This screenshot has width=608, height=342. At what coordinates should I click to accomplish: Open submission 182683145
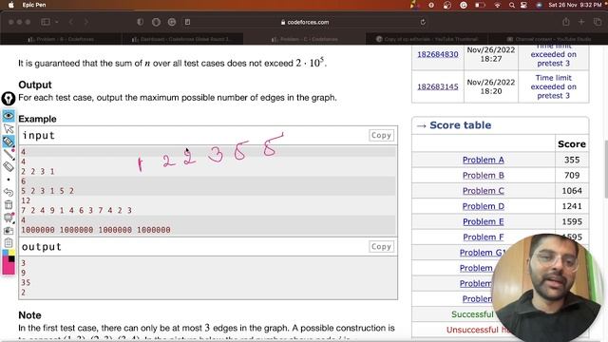437,86
